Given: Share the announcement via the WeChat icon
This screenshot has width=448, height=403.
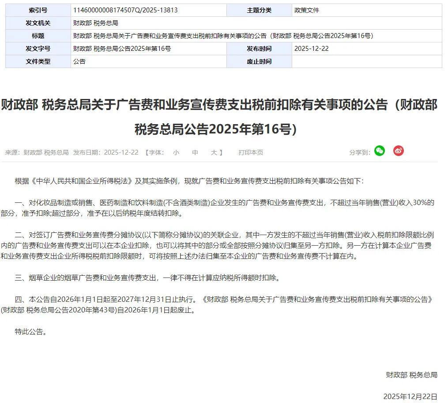Looking at the screenshot, I should click(379, 151).
